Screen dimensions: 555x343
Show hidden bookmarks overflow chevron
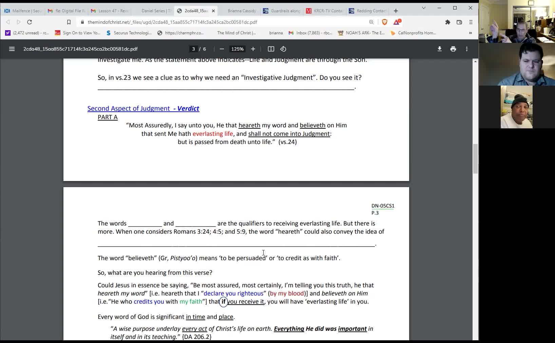pos(471,33)
